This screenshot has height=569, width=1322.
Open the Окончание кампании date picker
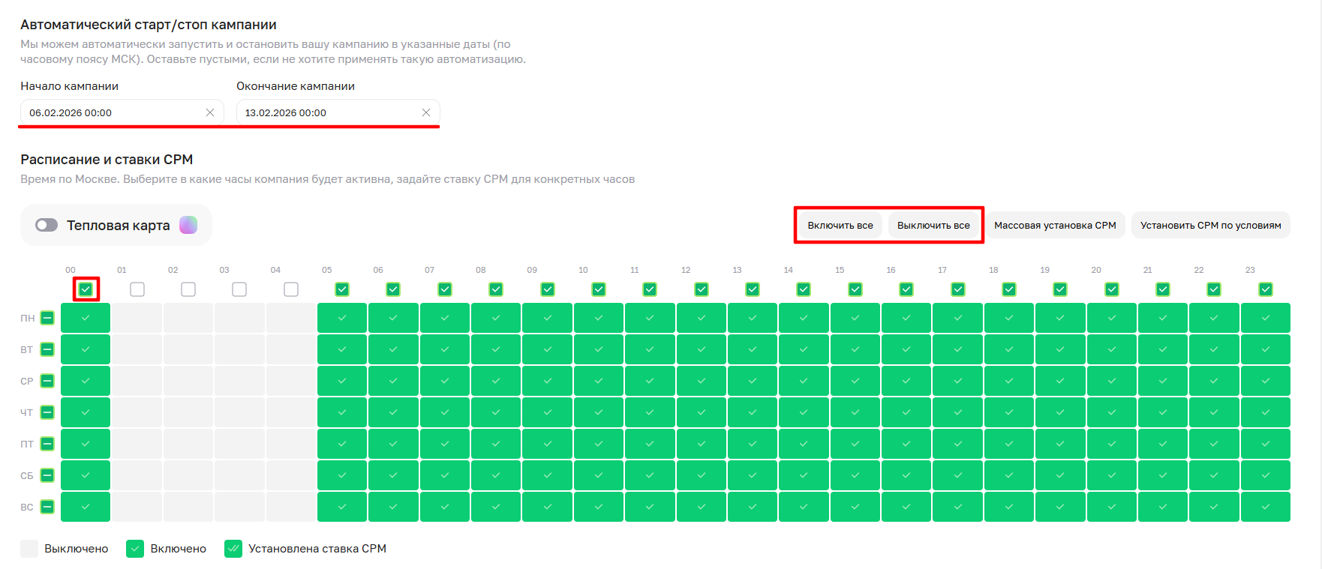329,112
